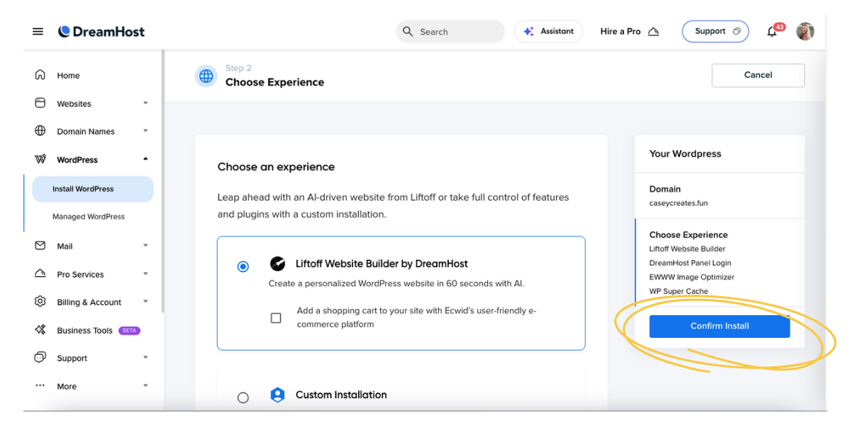Image resolution: width=851 pixels, height=425 pixels.
Task: Expand the More dropdown arrow
Action: pyautogui.click(x=145, y=386)
